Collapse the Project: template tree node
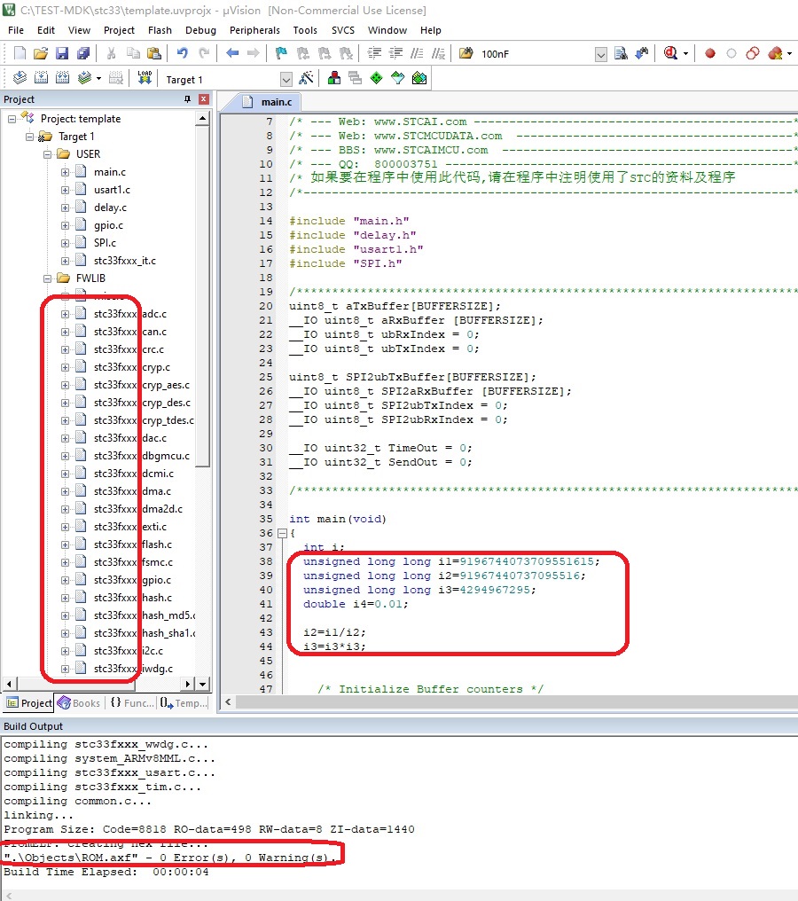 [x=12, y=119]
